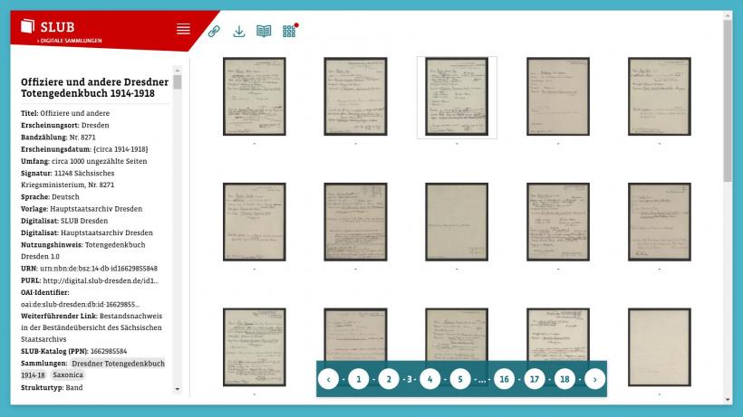
Task: Click title 'Offiziere und andere Dresdner Totengedenkbuch'
Action: click(x=95, y=88)
